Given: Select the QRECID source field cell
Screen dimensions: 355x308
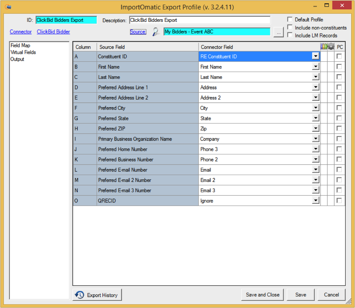Looking at the screenshot, I should pos(148,200).
